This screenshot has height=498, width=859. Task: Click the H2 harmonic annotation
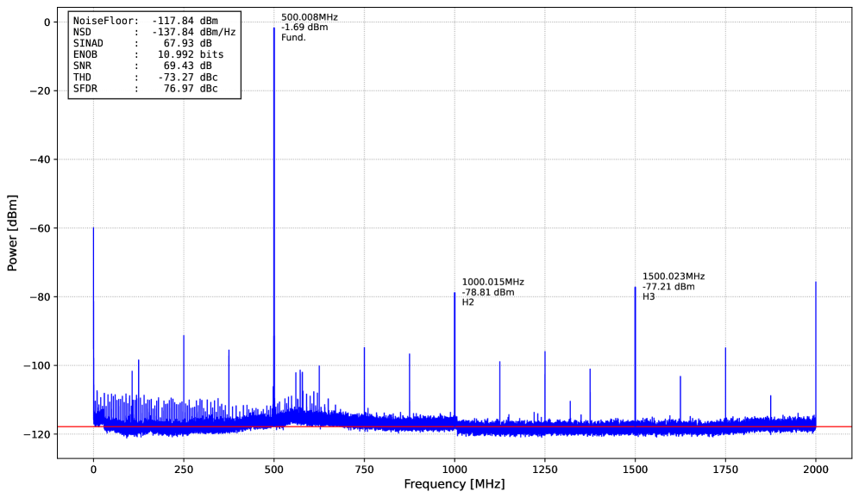coord(467,302)
